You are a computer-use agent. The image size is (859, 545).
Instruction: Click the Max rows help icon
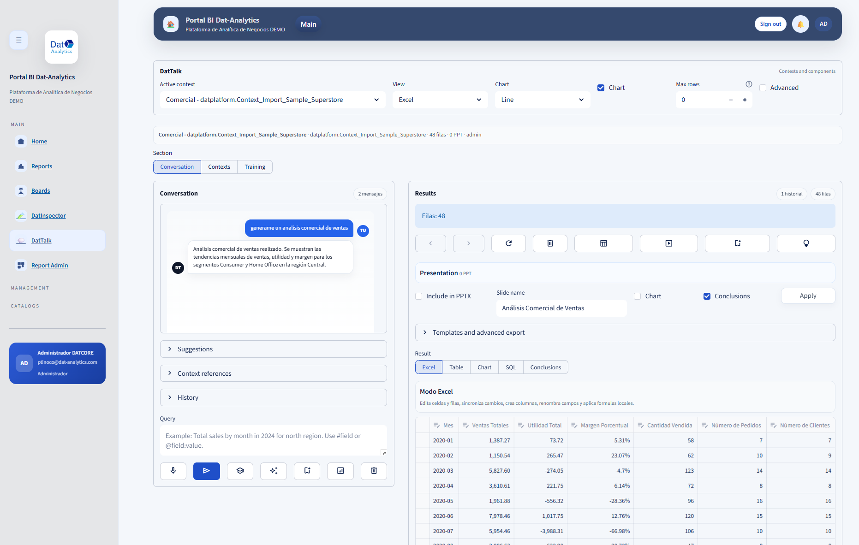tap(749, 84)
